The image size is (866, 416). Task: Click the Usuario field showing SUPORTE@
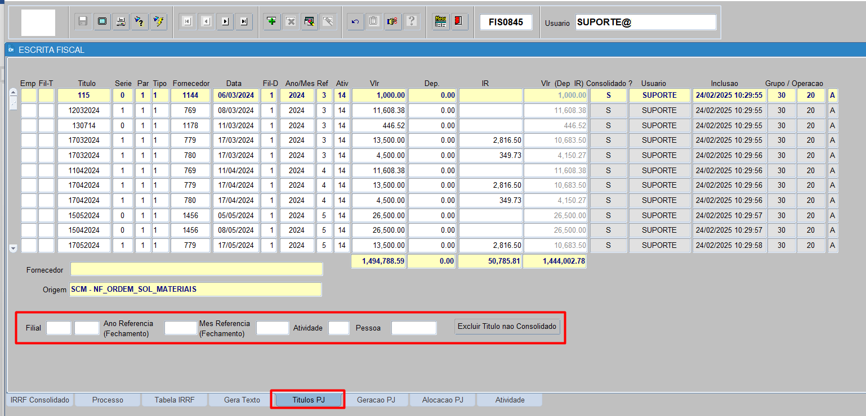pyautogui.click(x=646, y=22)
